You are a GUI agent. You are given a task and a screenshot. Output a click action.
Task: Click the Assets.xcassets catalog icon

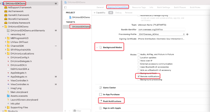(x=8, y=96)
